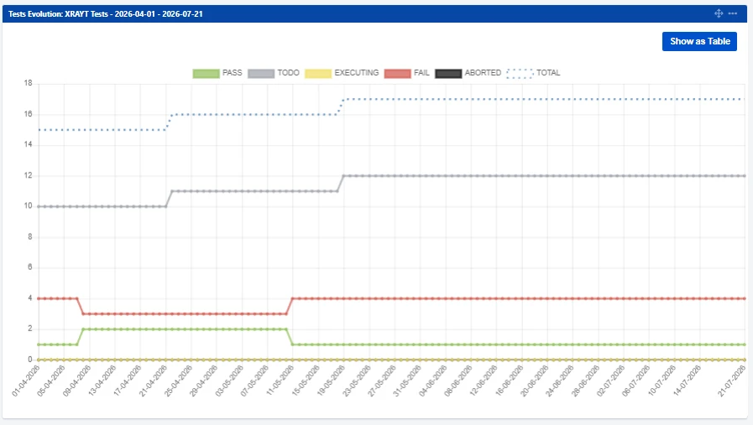Click first TODO data point at value 10
Image resolution: width=753 pixels, height=425 pixels.
click(39, 206)
